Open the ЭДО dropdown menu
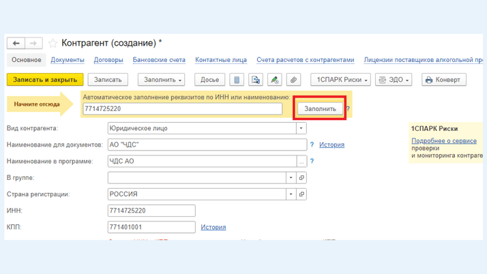This screenshot has height=274, width=487. (x=394, y=80)
